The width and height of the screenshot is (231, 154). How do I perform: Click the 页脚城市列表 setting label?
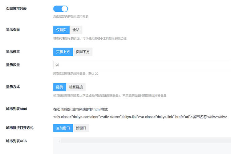click(16, 9)
